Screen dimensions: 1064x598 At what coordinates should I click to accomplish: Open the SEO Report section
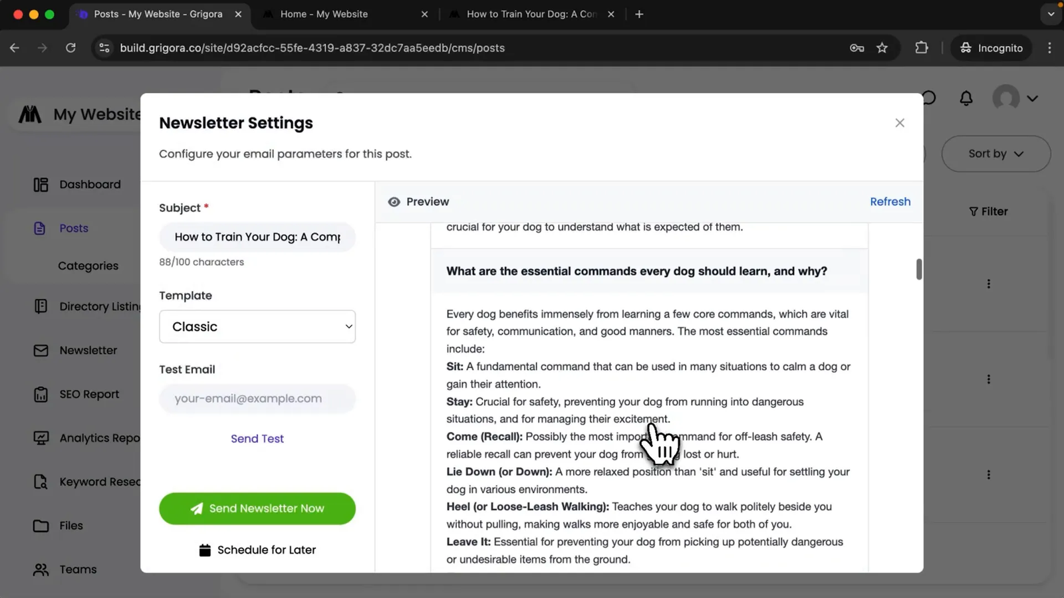[88, 393]
